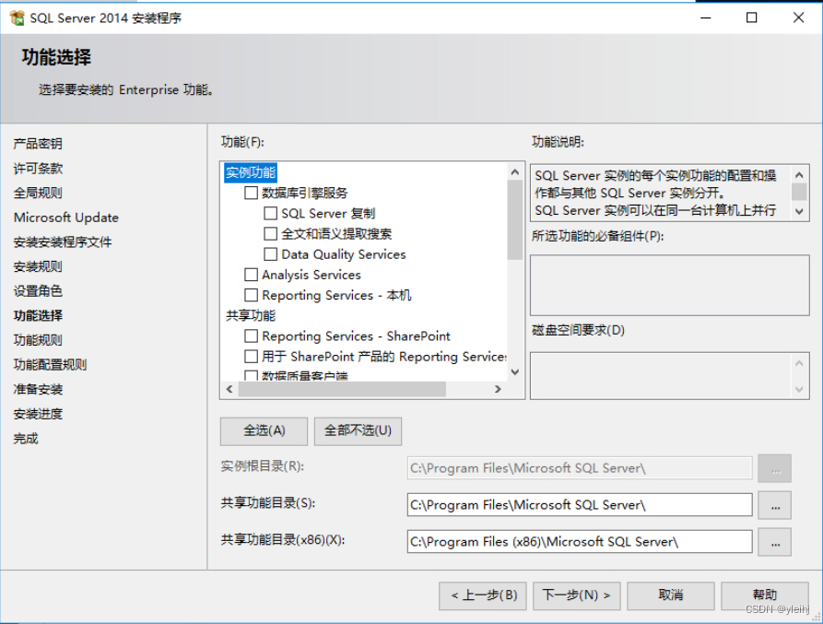Click 全选 to select all features
The image size is (823, 624).
pos(264,431)
